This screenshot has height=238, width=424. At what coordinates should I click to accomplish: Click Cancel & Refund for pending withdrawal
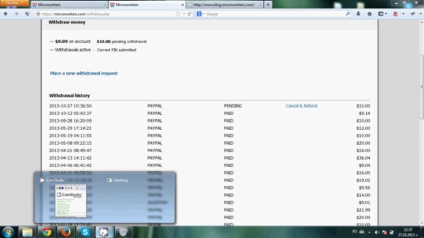(x=301, y=106)
